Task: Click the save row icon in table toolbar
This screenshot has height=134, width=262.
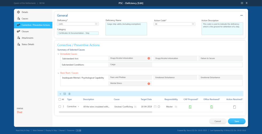Action: pyautogui.click(x=65, y=94)
